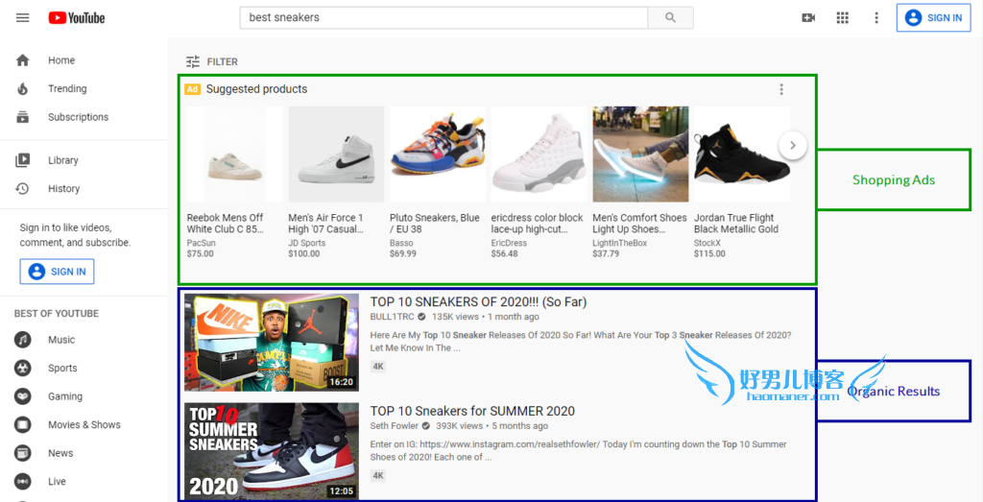Click the Trending flame icon
Screen dimensions: 983x502
coord(23,88)
